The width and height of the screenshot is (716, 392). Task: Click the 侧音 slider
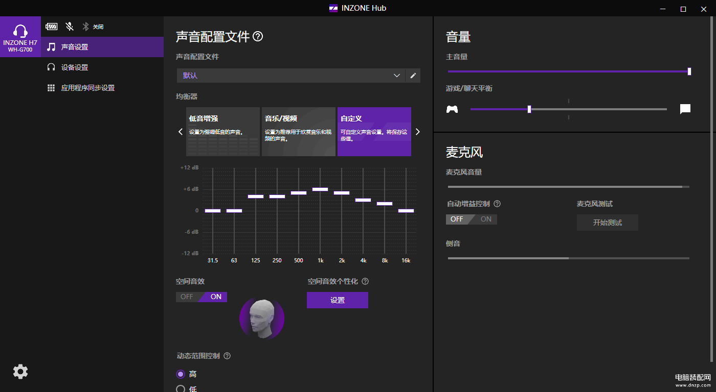coord(569,258)
